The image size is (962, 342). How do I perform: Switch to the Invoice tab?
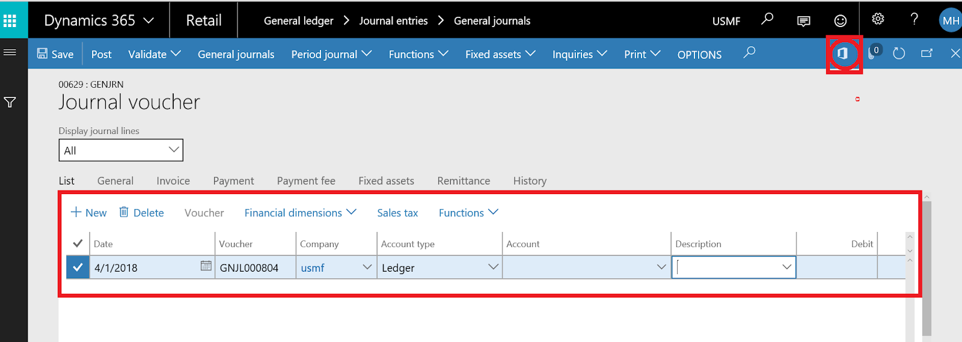point(173,181)
